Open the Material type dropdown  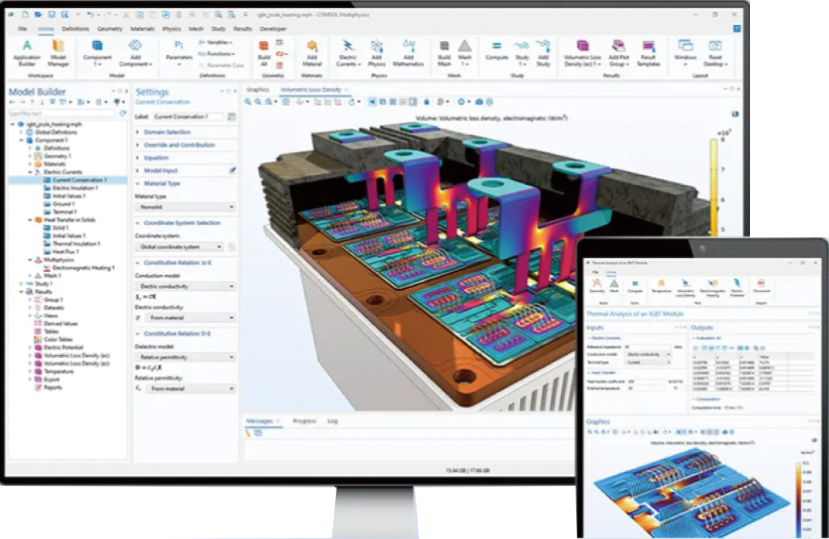[186, 207]
